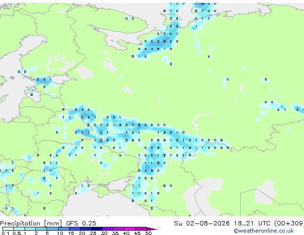Click the '10' legend value label
Image resolution: width=304 pixels, height=235 pixels.
(x=60, y=233)
